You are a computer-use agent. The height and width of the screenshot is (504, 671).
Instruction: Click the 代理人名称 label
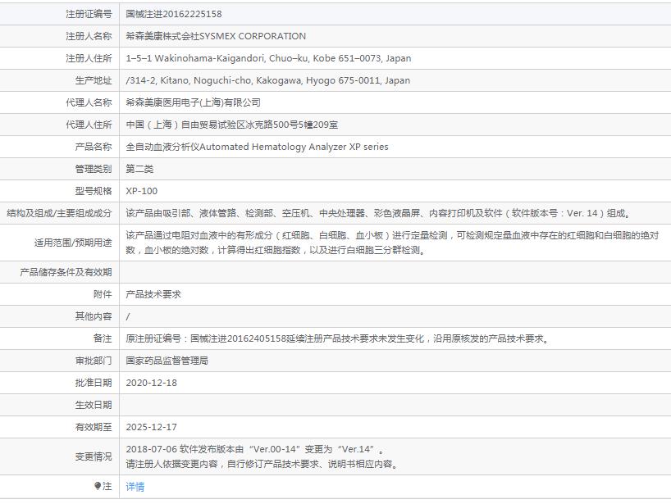(x=89, y=102)
